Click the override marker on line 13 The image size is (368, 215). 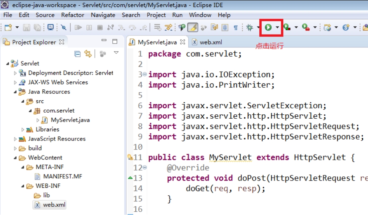pos(130,178)
